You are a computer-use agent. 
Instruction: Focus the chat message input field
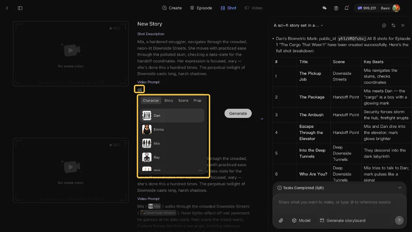pos(339,203)
